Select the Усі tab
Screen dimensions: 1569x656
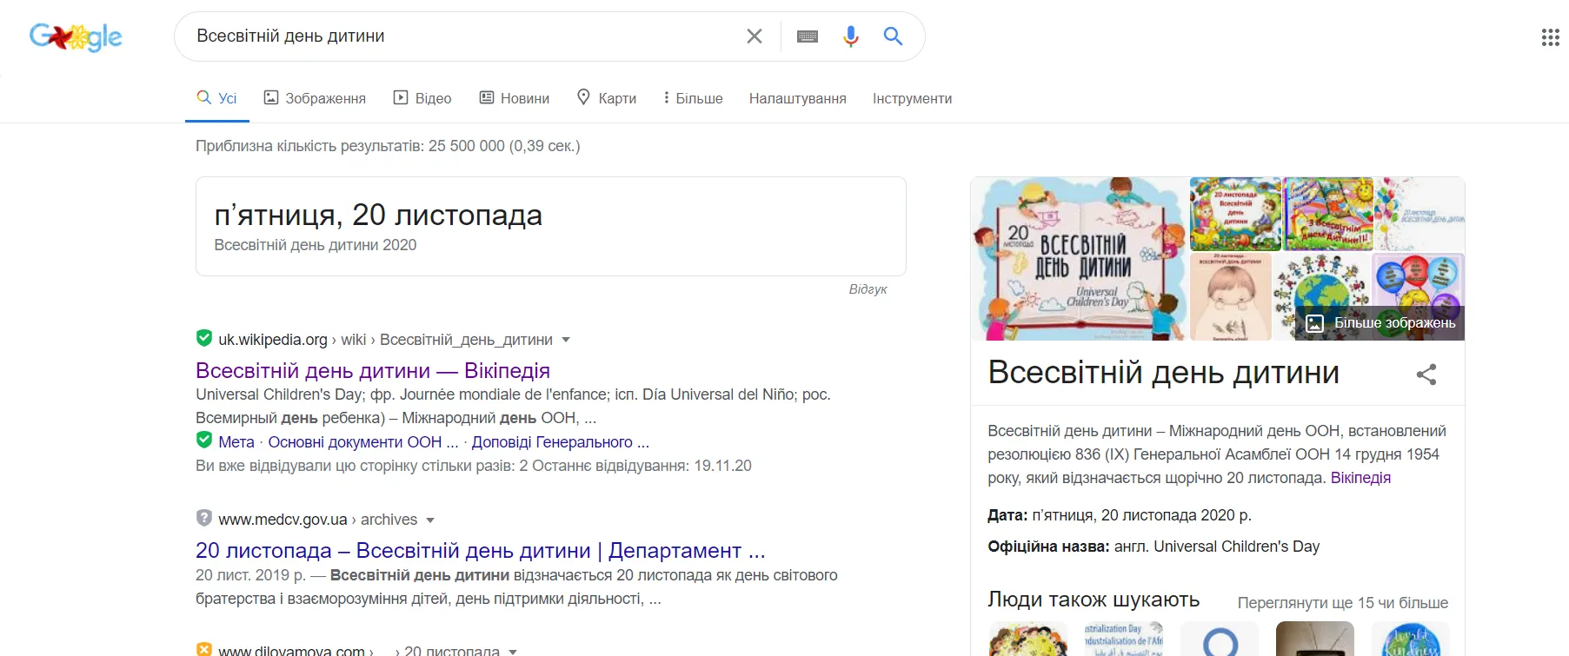pos(217,98)
